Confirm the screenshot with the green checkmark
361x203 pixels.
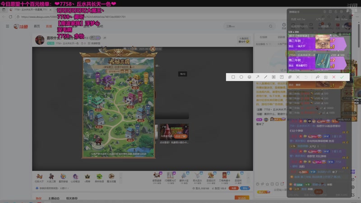(x=342, y=77)
